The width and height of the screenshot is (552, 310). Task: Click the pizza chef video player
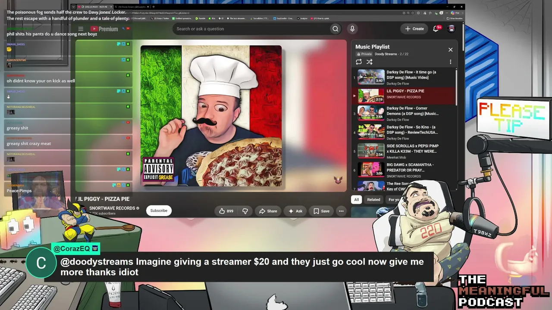coord(211,116)
